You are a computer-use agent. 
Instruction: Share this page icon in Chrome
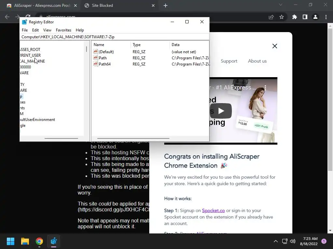[x=271, y=17]
